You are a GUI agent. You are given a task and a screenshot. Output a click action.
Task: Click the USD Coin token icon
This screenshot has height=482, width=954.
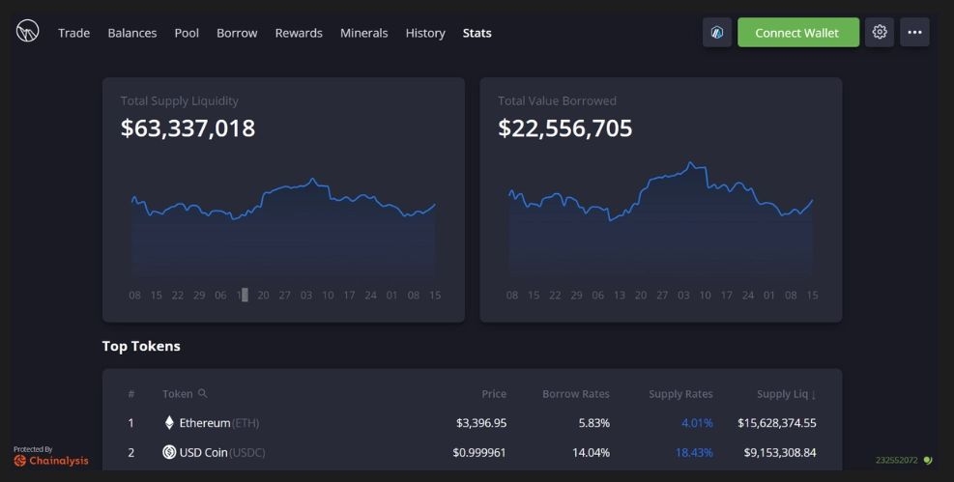pos(169,452)
